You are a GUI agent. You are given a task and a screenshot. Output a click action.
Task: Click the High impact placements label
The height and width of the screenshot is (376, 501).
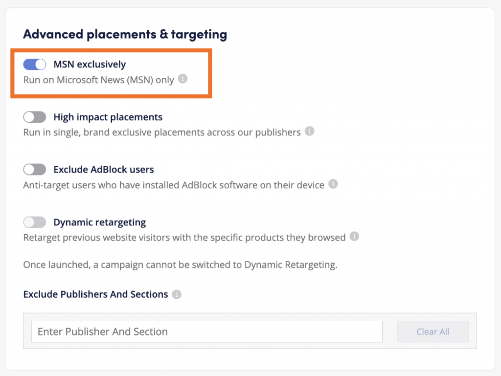pos(108,117)
